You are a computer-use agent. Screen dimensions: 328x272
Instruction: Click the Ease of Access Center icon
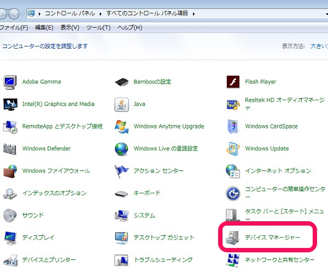[233, 193]
